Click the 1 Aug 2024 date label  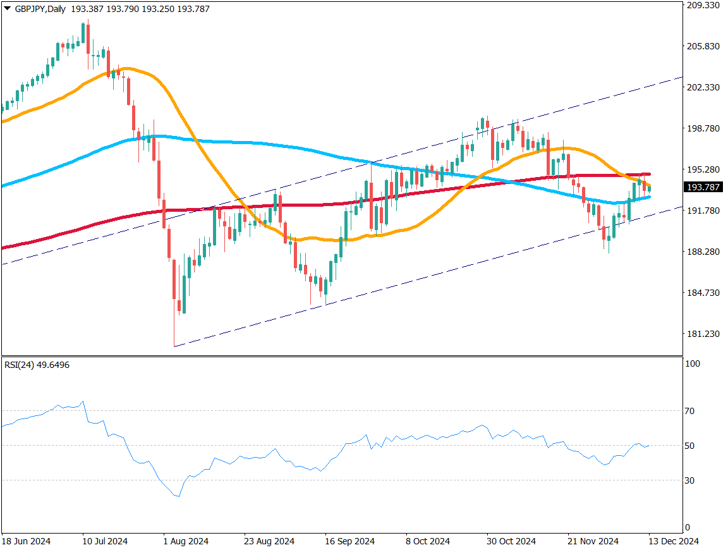(186, 542)
